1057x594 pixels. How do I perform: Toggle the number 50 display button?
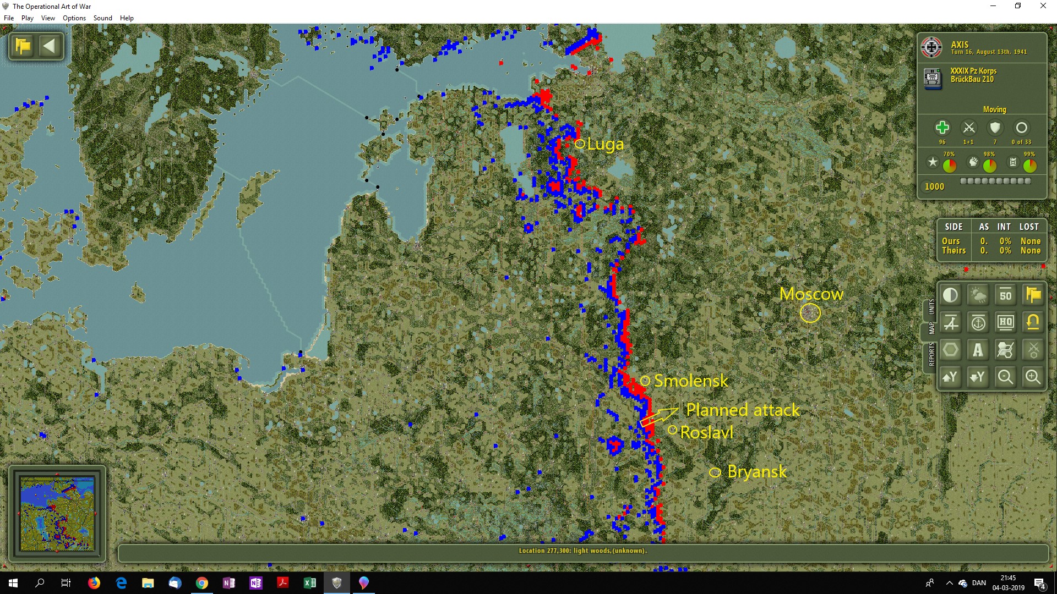click(1005, 295)
